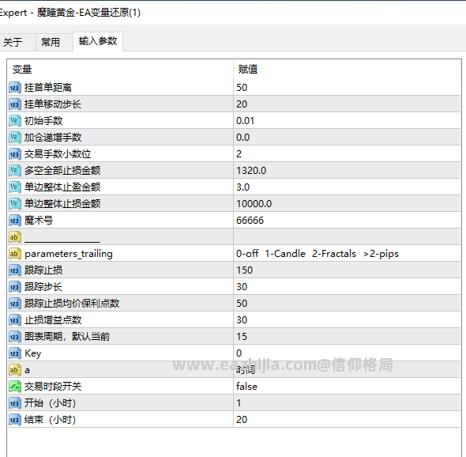This screenshot has width=466, height=457.
Task: Click the string icon beside parameters_trailing
Action: pos(15,254)
